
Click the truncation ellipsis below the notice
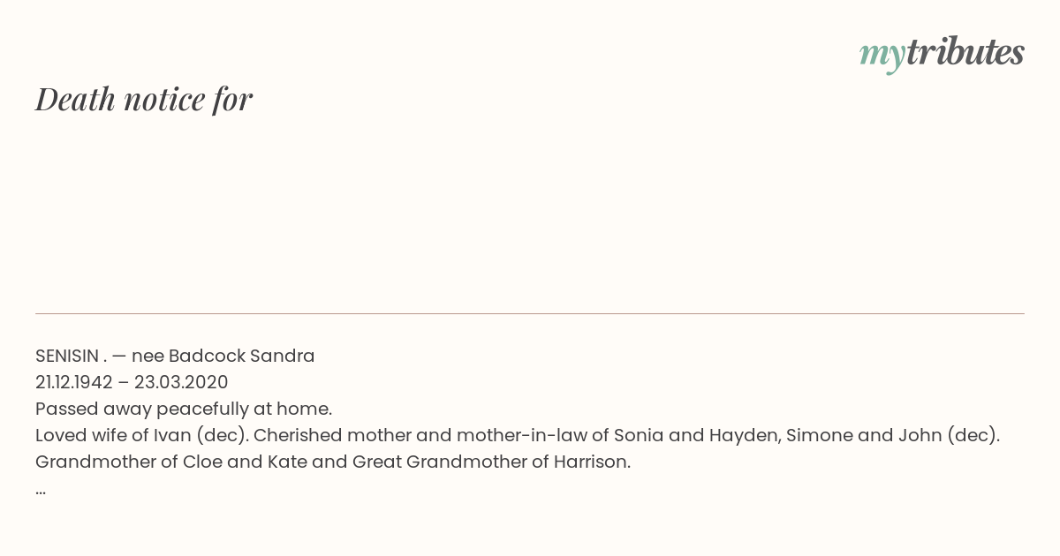coord(41,489)
